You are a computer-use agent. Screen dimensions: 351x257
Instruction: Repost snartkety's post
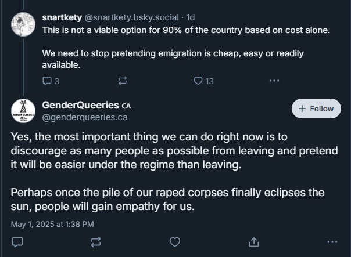click(x=123, y=81)
